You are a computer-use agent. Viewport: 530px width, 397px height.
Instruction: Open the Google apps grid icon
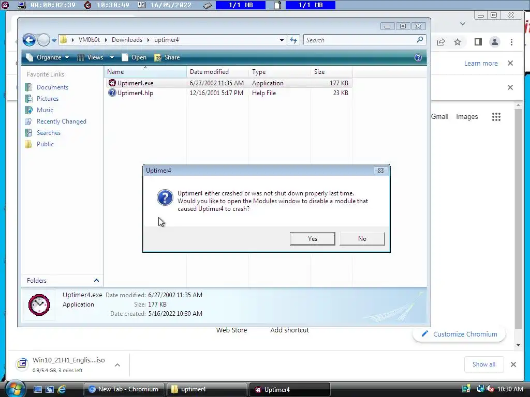point(496,117)
